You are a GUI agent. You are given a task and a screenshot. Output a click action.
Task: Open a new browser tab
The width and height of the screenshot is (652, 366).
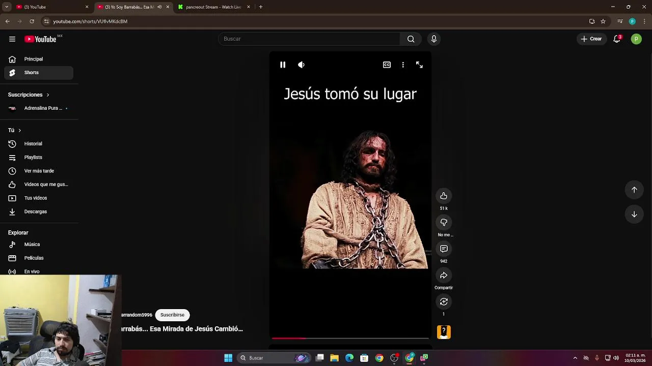pyautogui.click(x=261, y=7)
